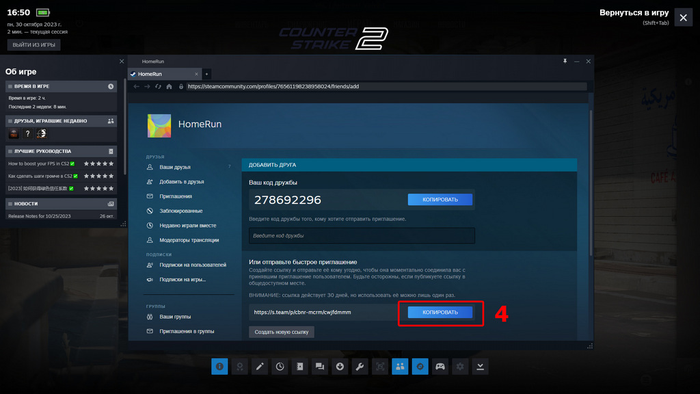This screenshot has width=700, height=394.
Task: Click the wrench icon in overlay toolbar
Action: click(360, 367)
